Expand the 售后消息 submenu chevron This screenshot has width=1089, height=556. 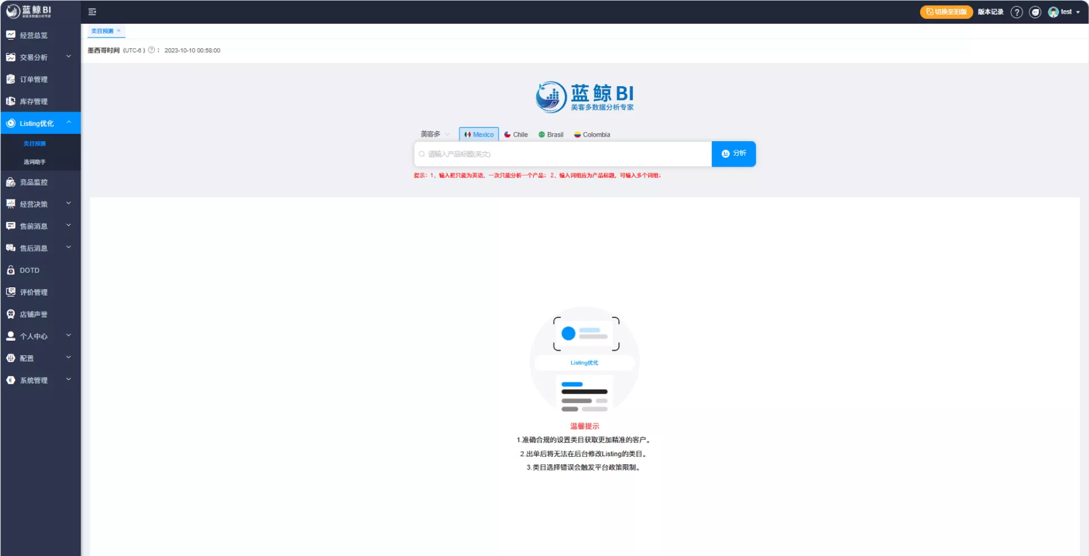pyautogui.click(x=69, y=248)
